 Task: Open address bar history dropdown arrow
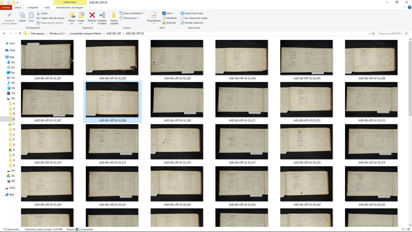370,34
